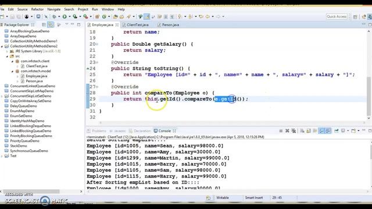Click the Terminate square console icon
The image size is (372, 209).
point(281,131)
